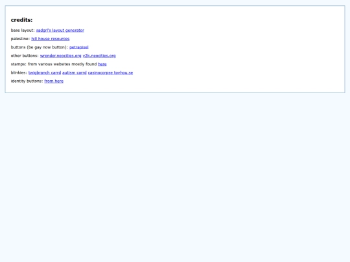Open the autism carrd link
This screenshot has width=350, height=262.
pyautogui.click(x=75, y=72)
